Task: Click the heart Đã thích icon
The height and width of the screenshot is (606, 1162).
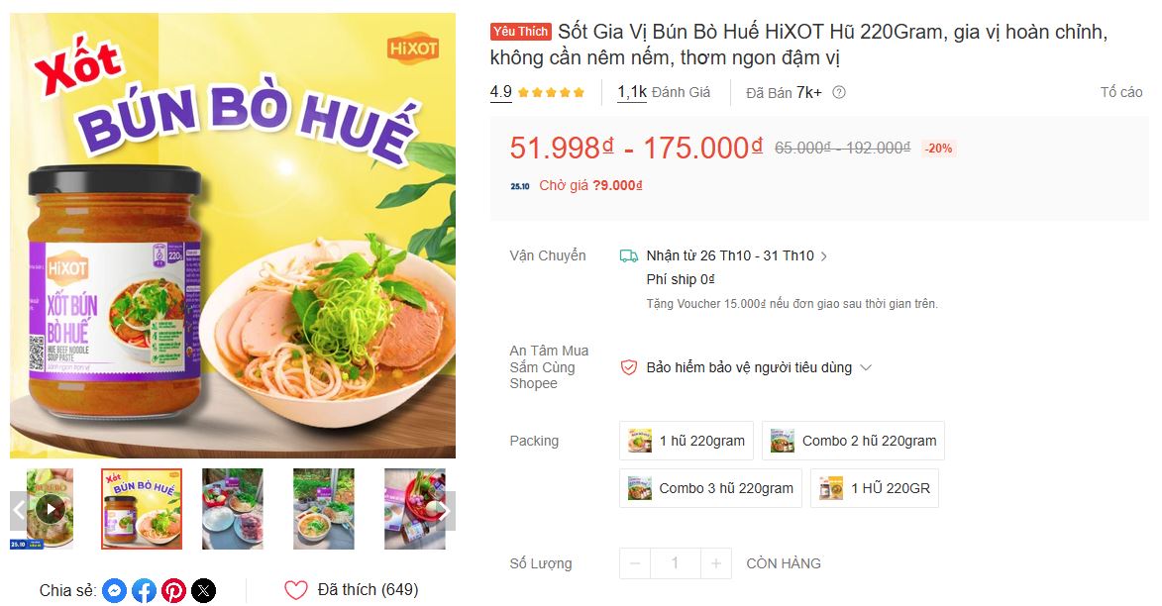Action: 295,590
